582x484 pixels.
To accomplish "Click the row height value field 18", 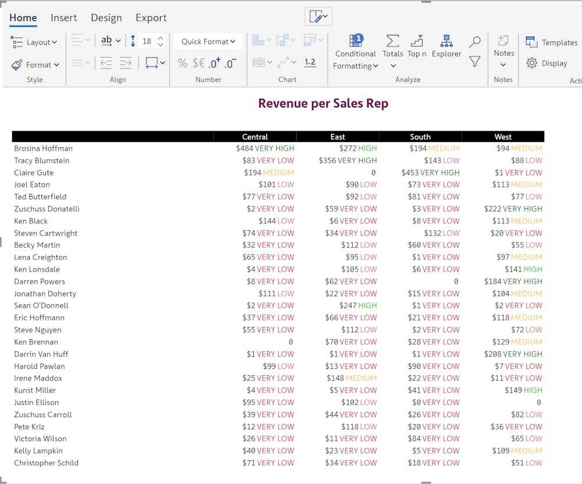I will click(147, 41).
